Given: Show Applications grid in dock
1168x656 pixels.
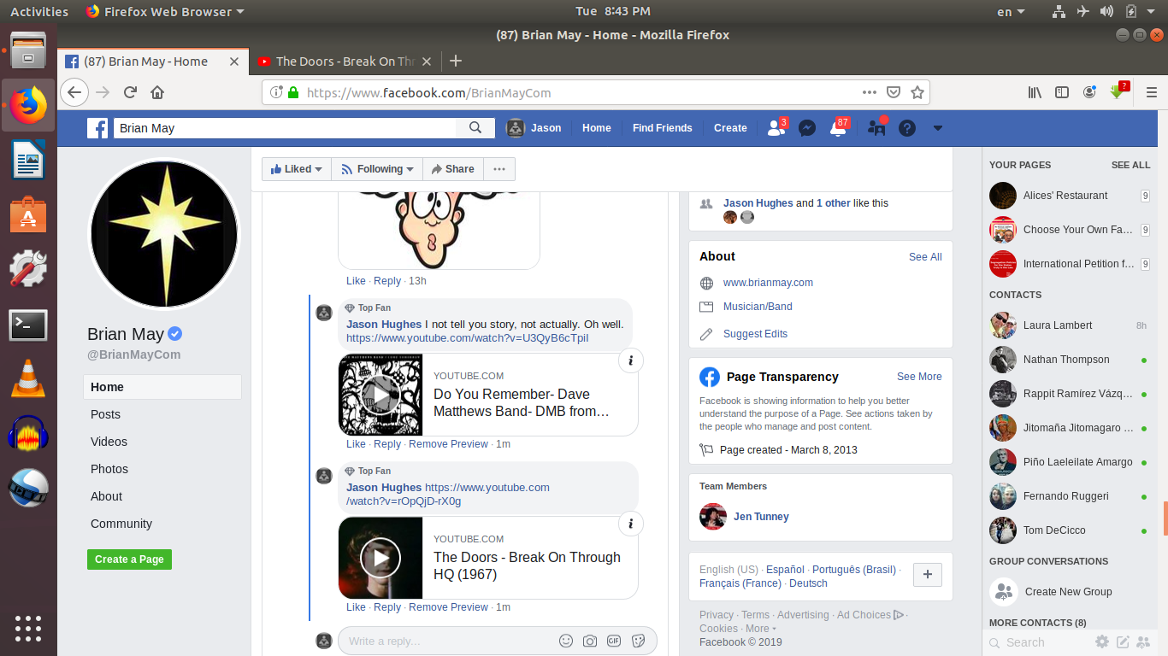Looking at the screenshot, I should (x=28, y=628).
